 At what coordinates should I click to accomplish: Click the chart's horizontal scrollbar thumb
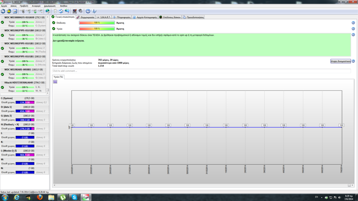point(349,185)
